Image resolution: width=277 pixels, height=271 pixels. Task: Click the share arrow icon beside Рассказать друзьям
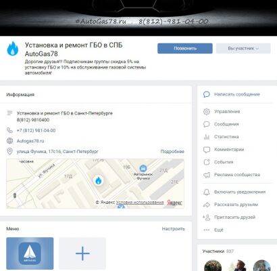coord(206,205)
